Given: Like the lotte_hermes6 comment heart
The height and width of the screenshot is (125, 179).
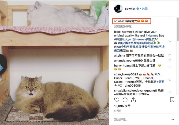Looking at the screenshot, I should click(x=170, y=41).
